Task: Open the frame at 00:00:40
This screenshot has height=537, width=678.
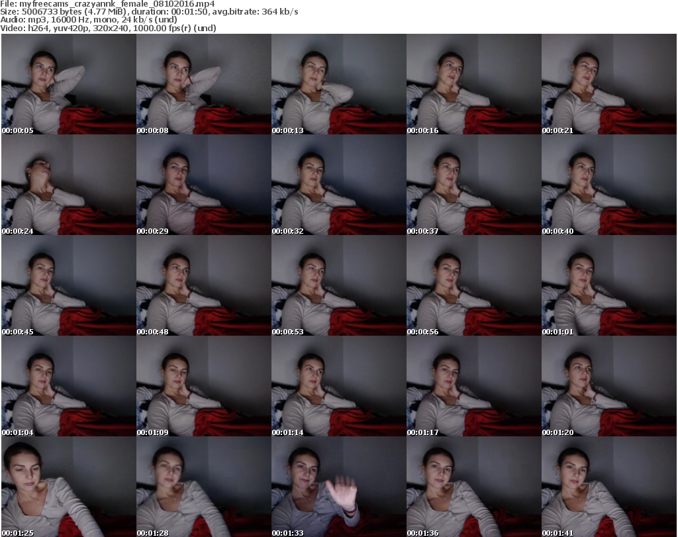Action: tap(609, 185)
